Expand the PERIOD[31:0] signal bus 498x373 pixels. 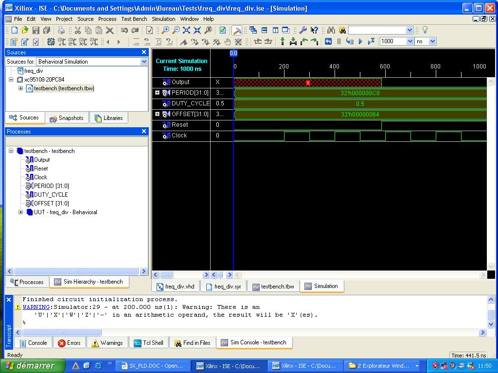pyautogui.click(x=157, y=93)
